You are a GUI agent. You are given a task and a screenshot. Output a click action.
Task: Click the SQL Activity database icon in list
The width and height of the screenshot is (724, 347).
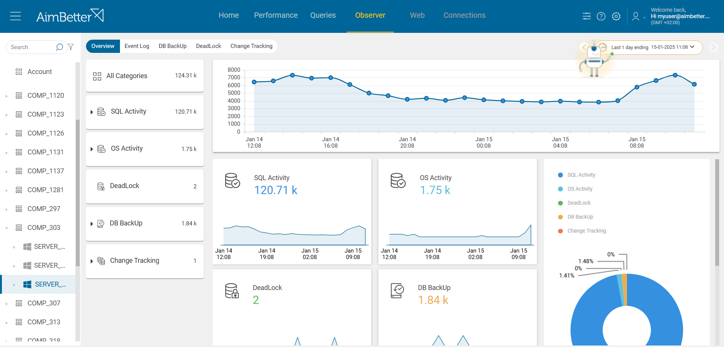click(x=101, y=112)
